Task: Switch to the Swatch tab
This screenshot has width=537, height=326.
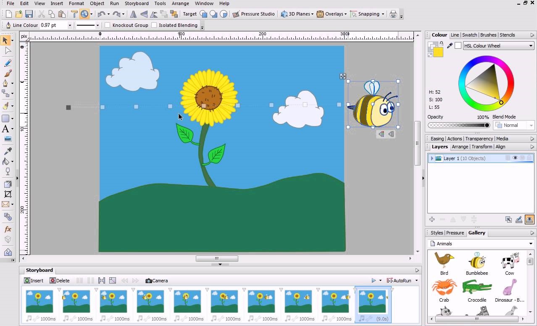Action: pyautogui.click(x=469, y=35)
